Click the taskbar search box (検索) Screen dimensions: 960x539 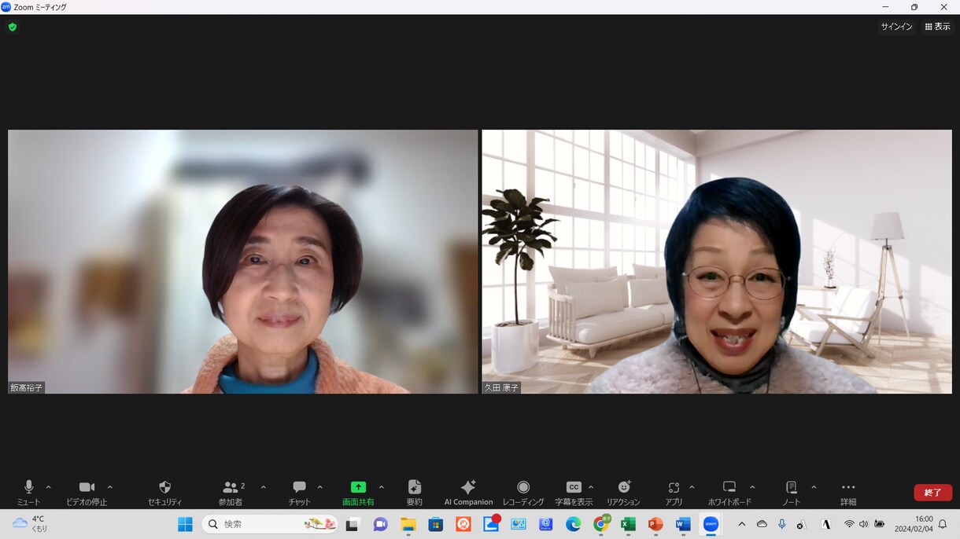click(271, 524)
